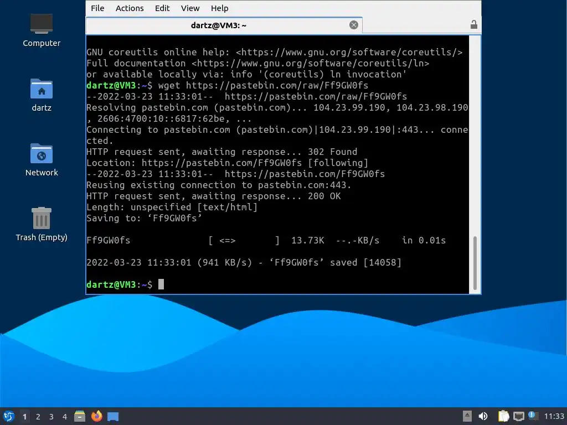Click the terminal padlock icon

[474, 24]
